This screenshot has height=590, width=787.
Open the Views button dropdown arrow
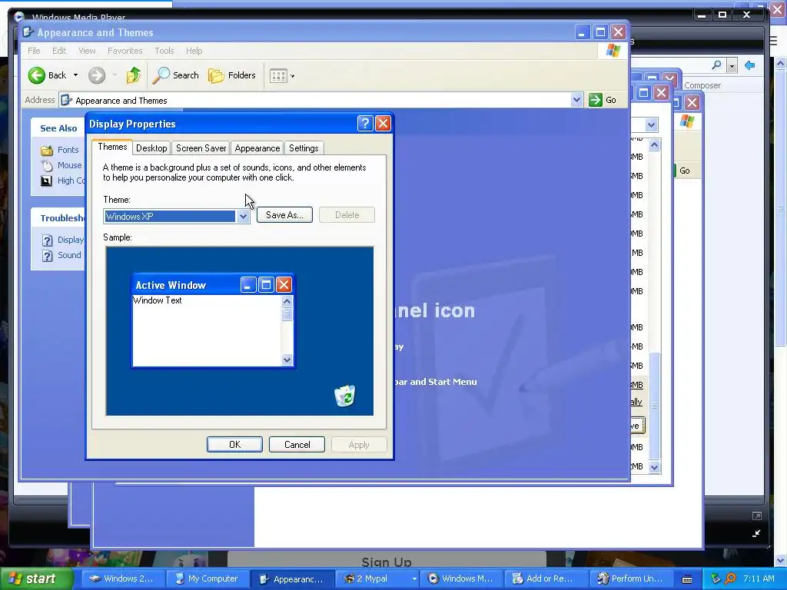(x=293, y=76)
